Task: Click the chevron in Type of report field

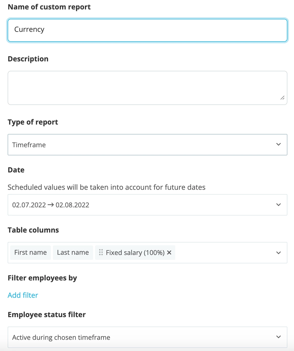Action: coord(278,144)
